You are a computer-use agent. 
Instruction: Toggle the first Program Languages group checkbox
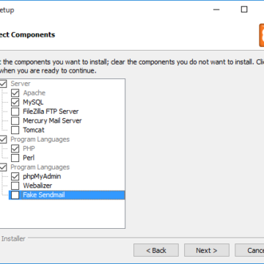[3, 139]
